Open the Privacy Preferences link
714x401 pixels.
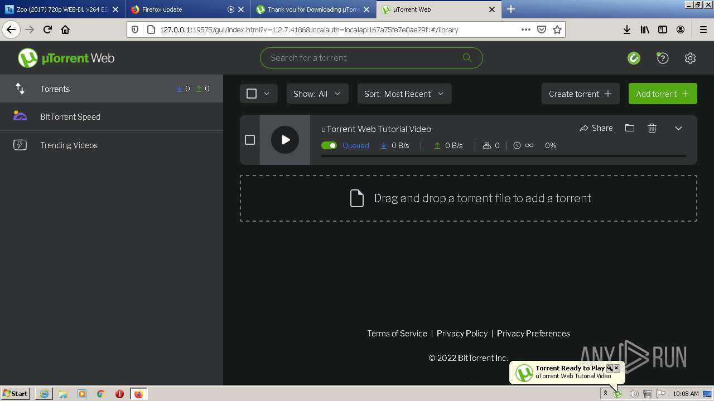pos(533,333)
